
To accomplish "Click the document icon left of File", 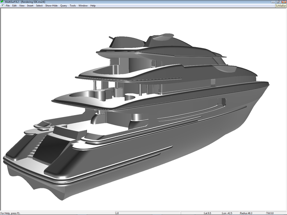I will [x=2, y=6].
